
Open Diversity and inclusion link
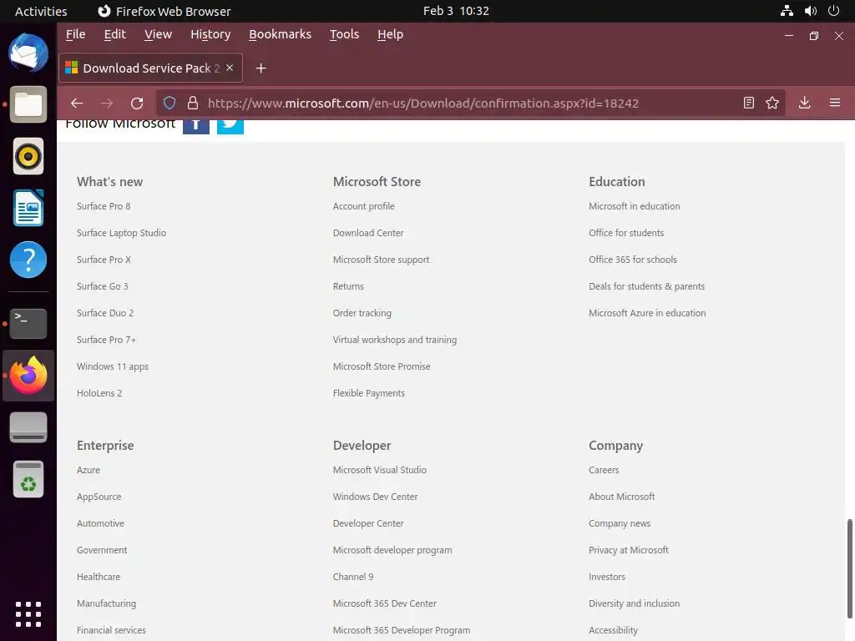[635, 603]
